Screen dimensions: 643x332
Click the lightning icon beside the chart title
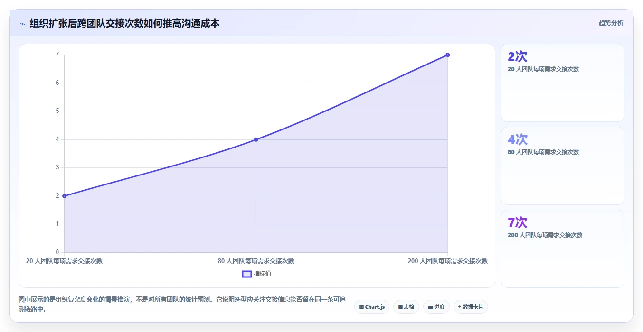tap(22, 24)
